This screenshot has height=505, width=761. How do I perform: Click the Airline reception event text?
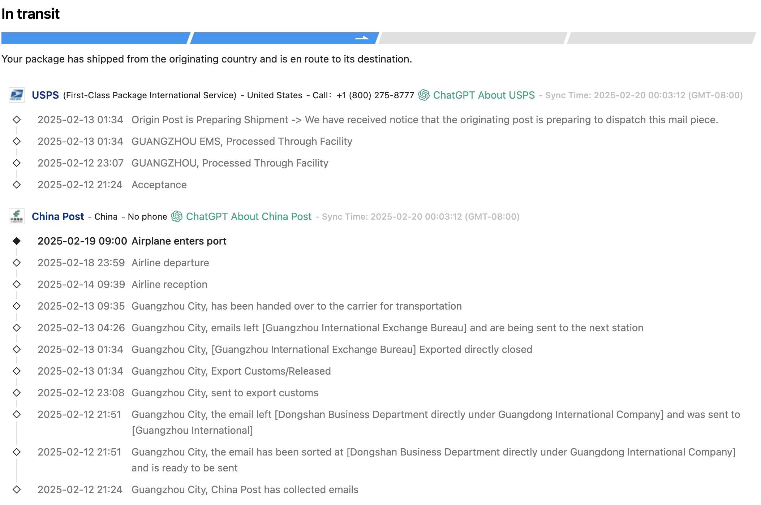[169, 284]
